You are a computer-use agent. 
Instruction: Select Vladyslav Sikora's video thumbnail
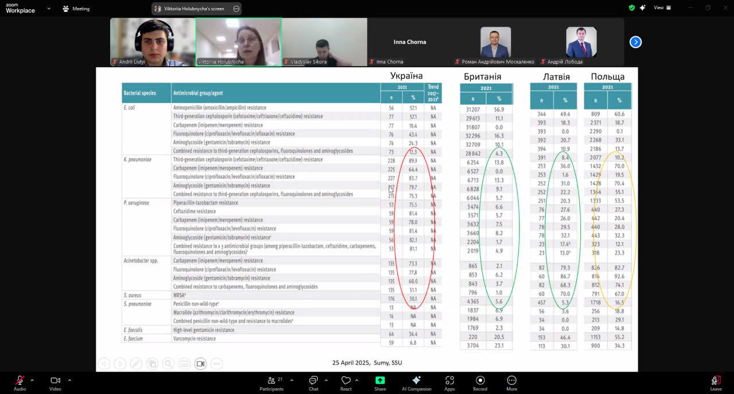pyautogui.click(x=325, y=42)
